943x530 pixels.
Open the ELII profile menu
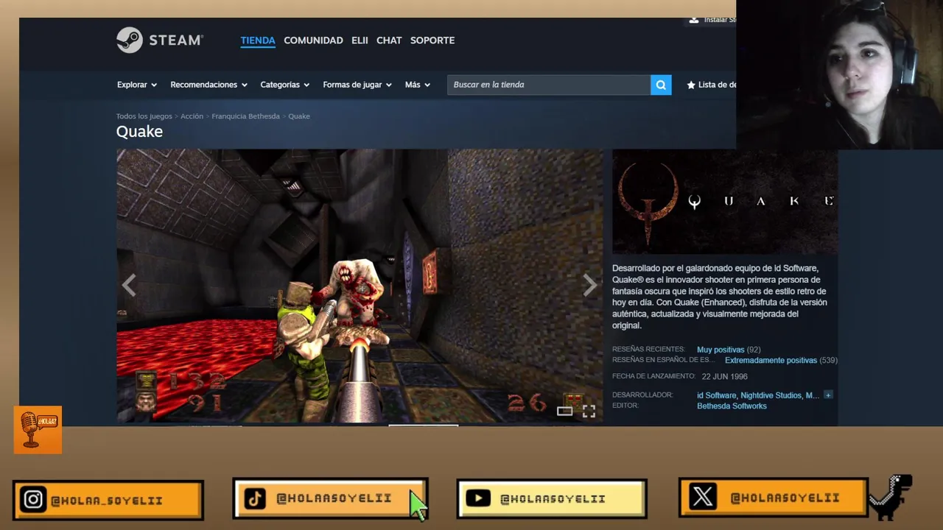[x=360, y=40]
